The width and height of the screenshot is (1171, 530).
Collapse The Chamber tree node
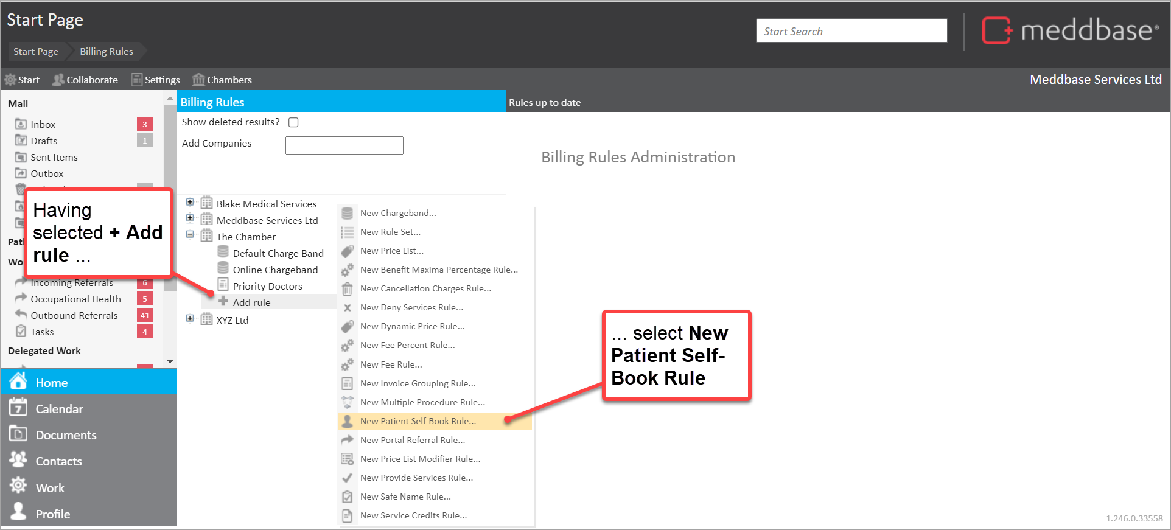coord(190,234)
